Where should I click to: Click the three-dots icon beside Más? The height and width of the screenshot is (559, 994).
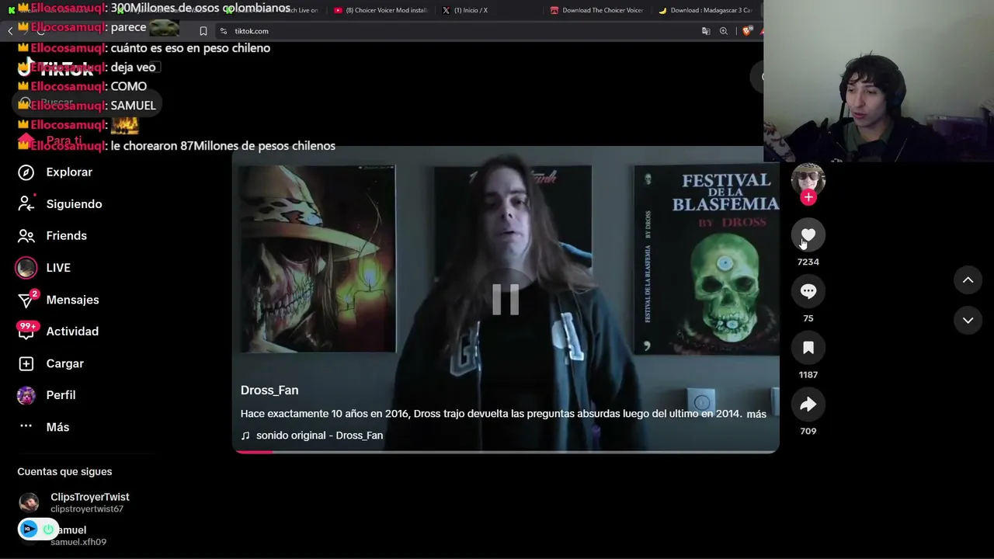[x=26, y=426]
